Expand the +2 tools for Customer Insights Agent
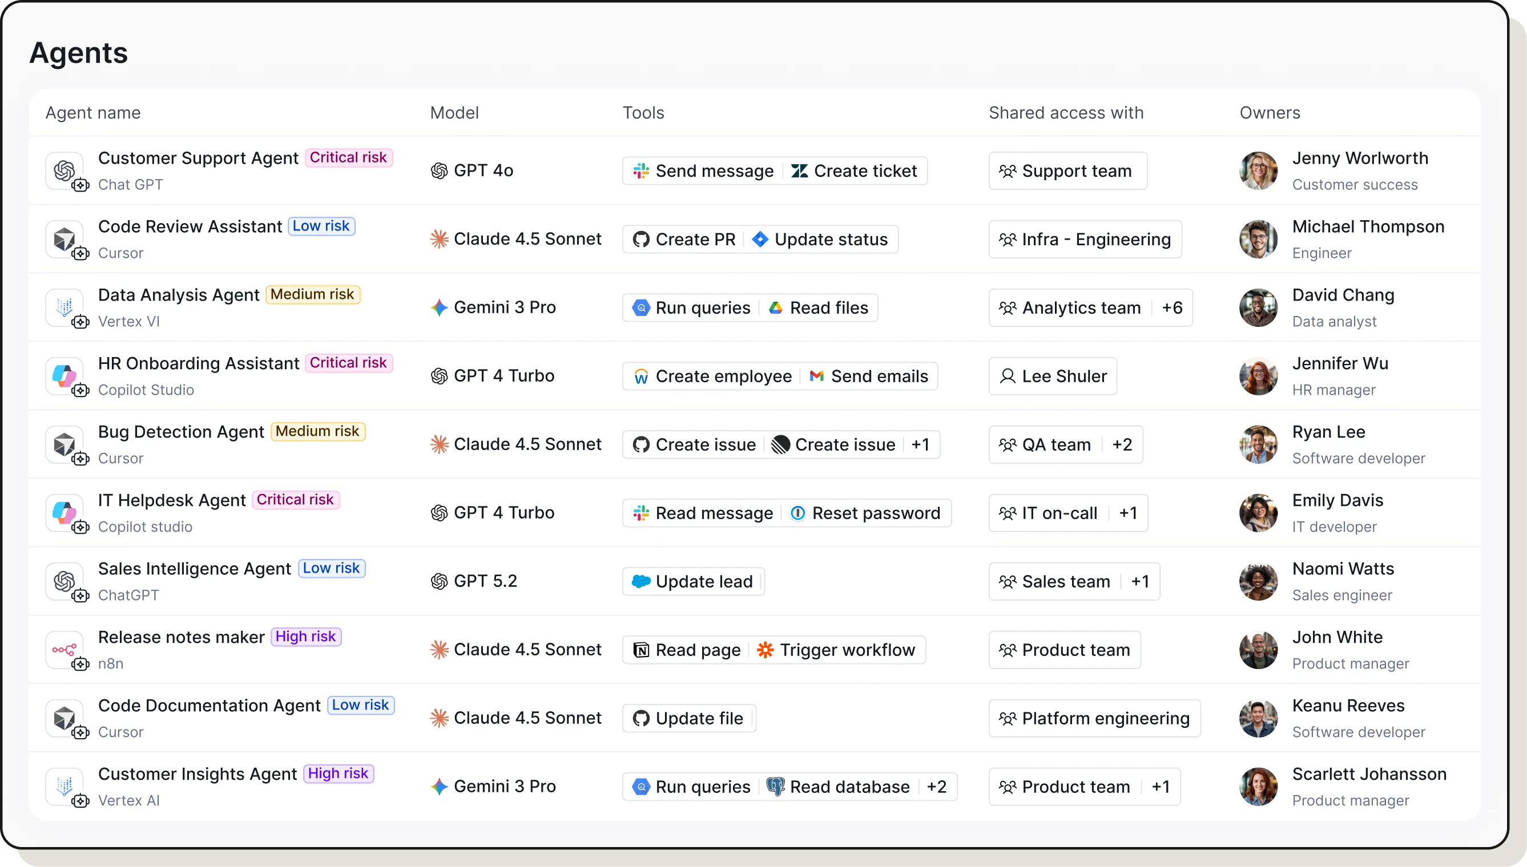The image size is (1527, 867). click(x=937, y=787)
